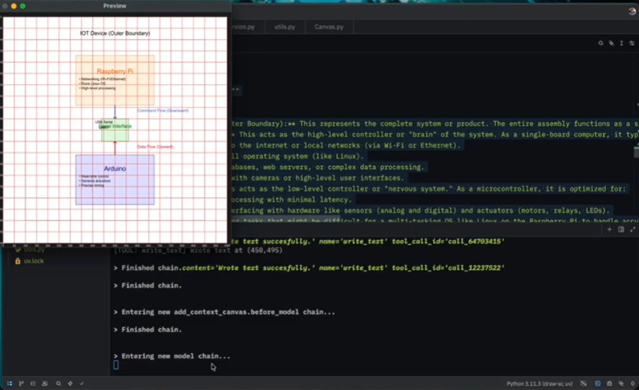Toggle the terminal panel icon in status bar
The width and height of the screenshot is (639, 390).
[597, 384]
